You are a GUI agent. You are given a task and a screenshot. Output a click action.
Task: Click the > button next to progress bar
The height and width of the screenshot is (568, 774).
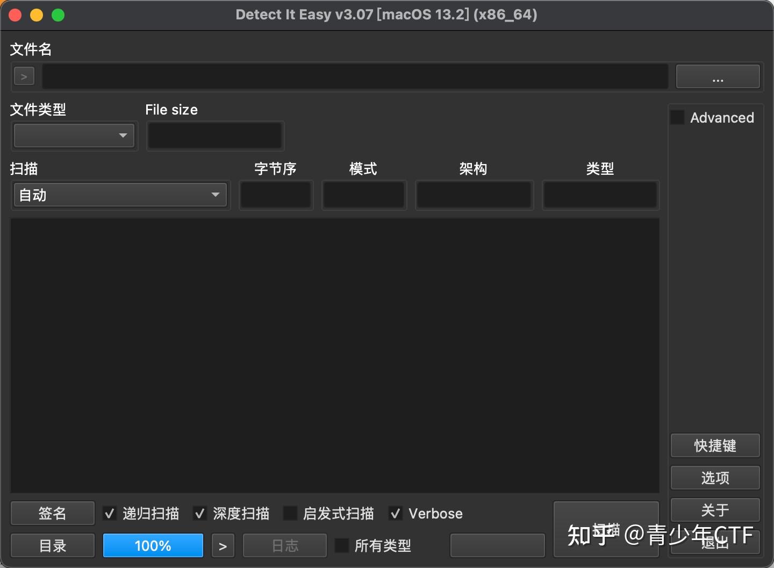223,545
